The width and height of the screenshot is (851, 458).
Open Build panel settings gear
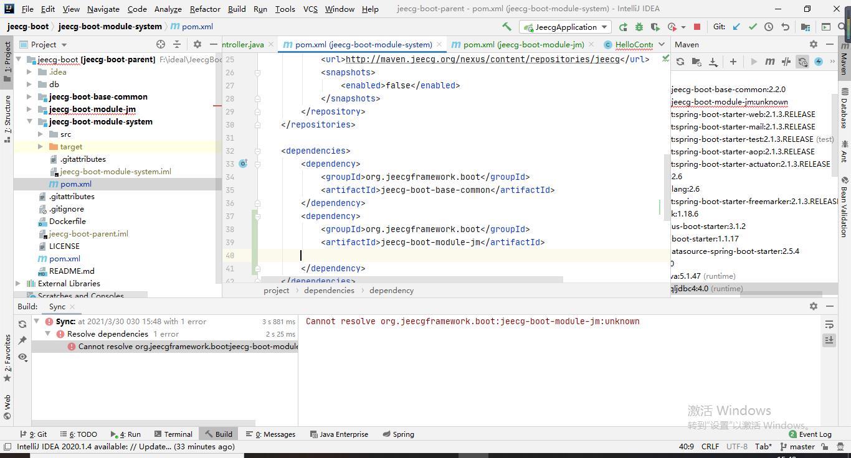[813, 306]
